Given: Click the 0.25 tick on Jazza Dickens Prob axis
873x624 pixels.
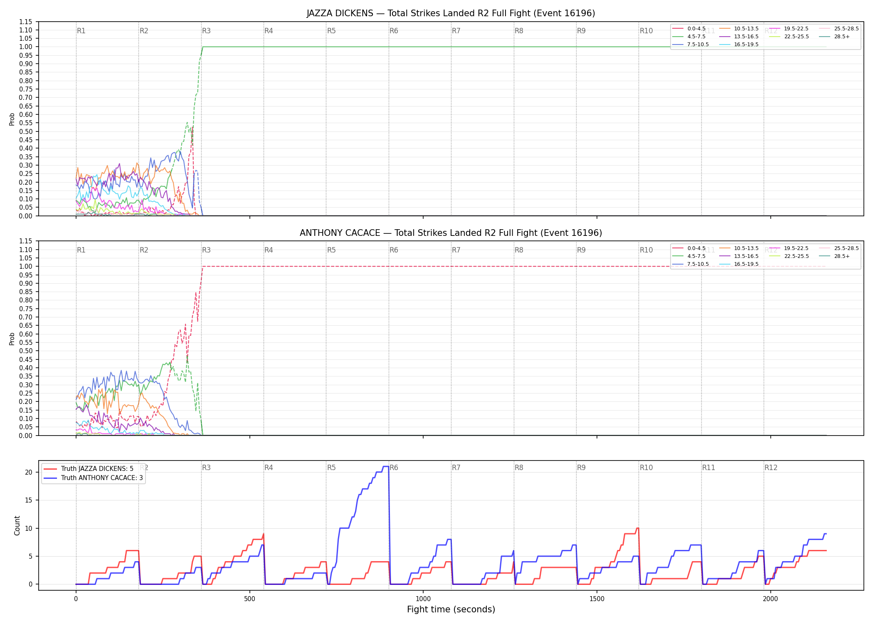Looking at the screenshot, I should [26, 173].
